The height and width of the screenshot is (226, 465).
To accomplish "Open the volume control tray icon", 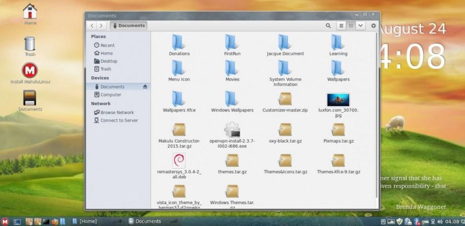I will pos(440,221).
